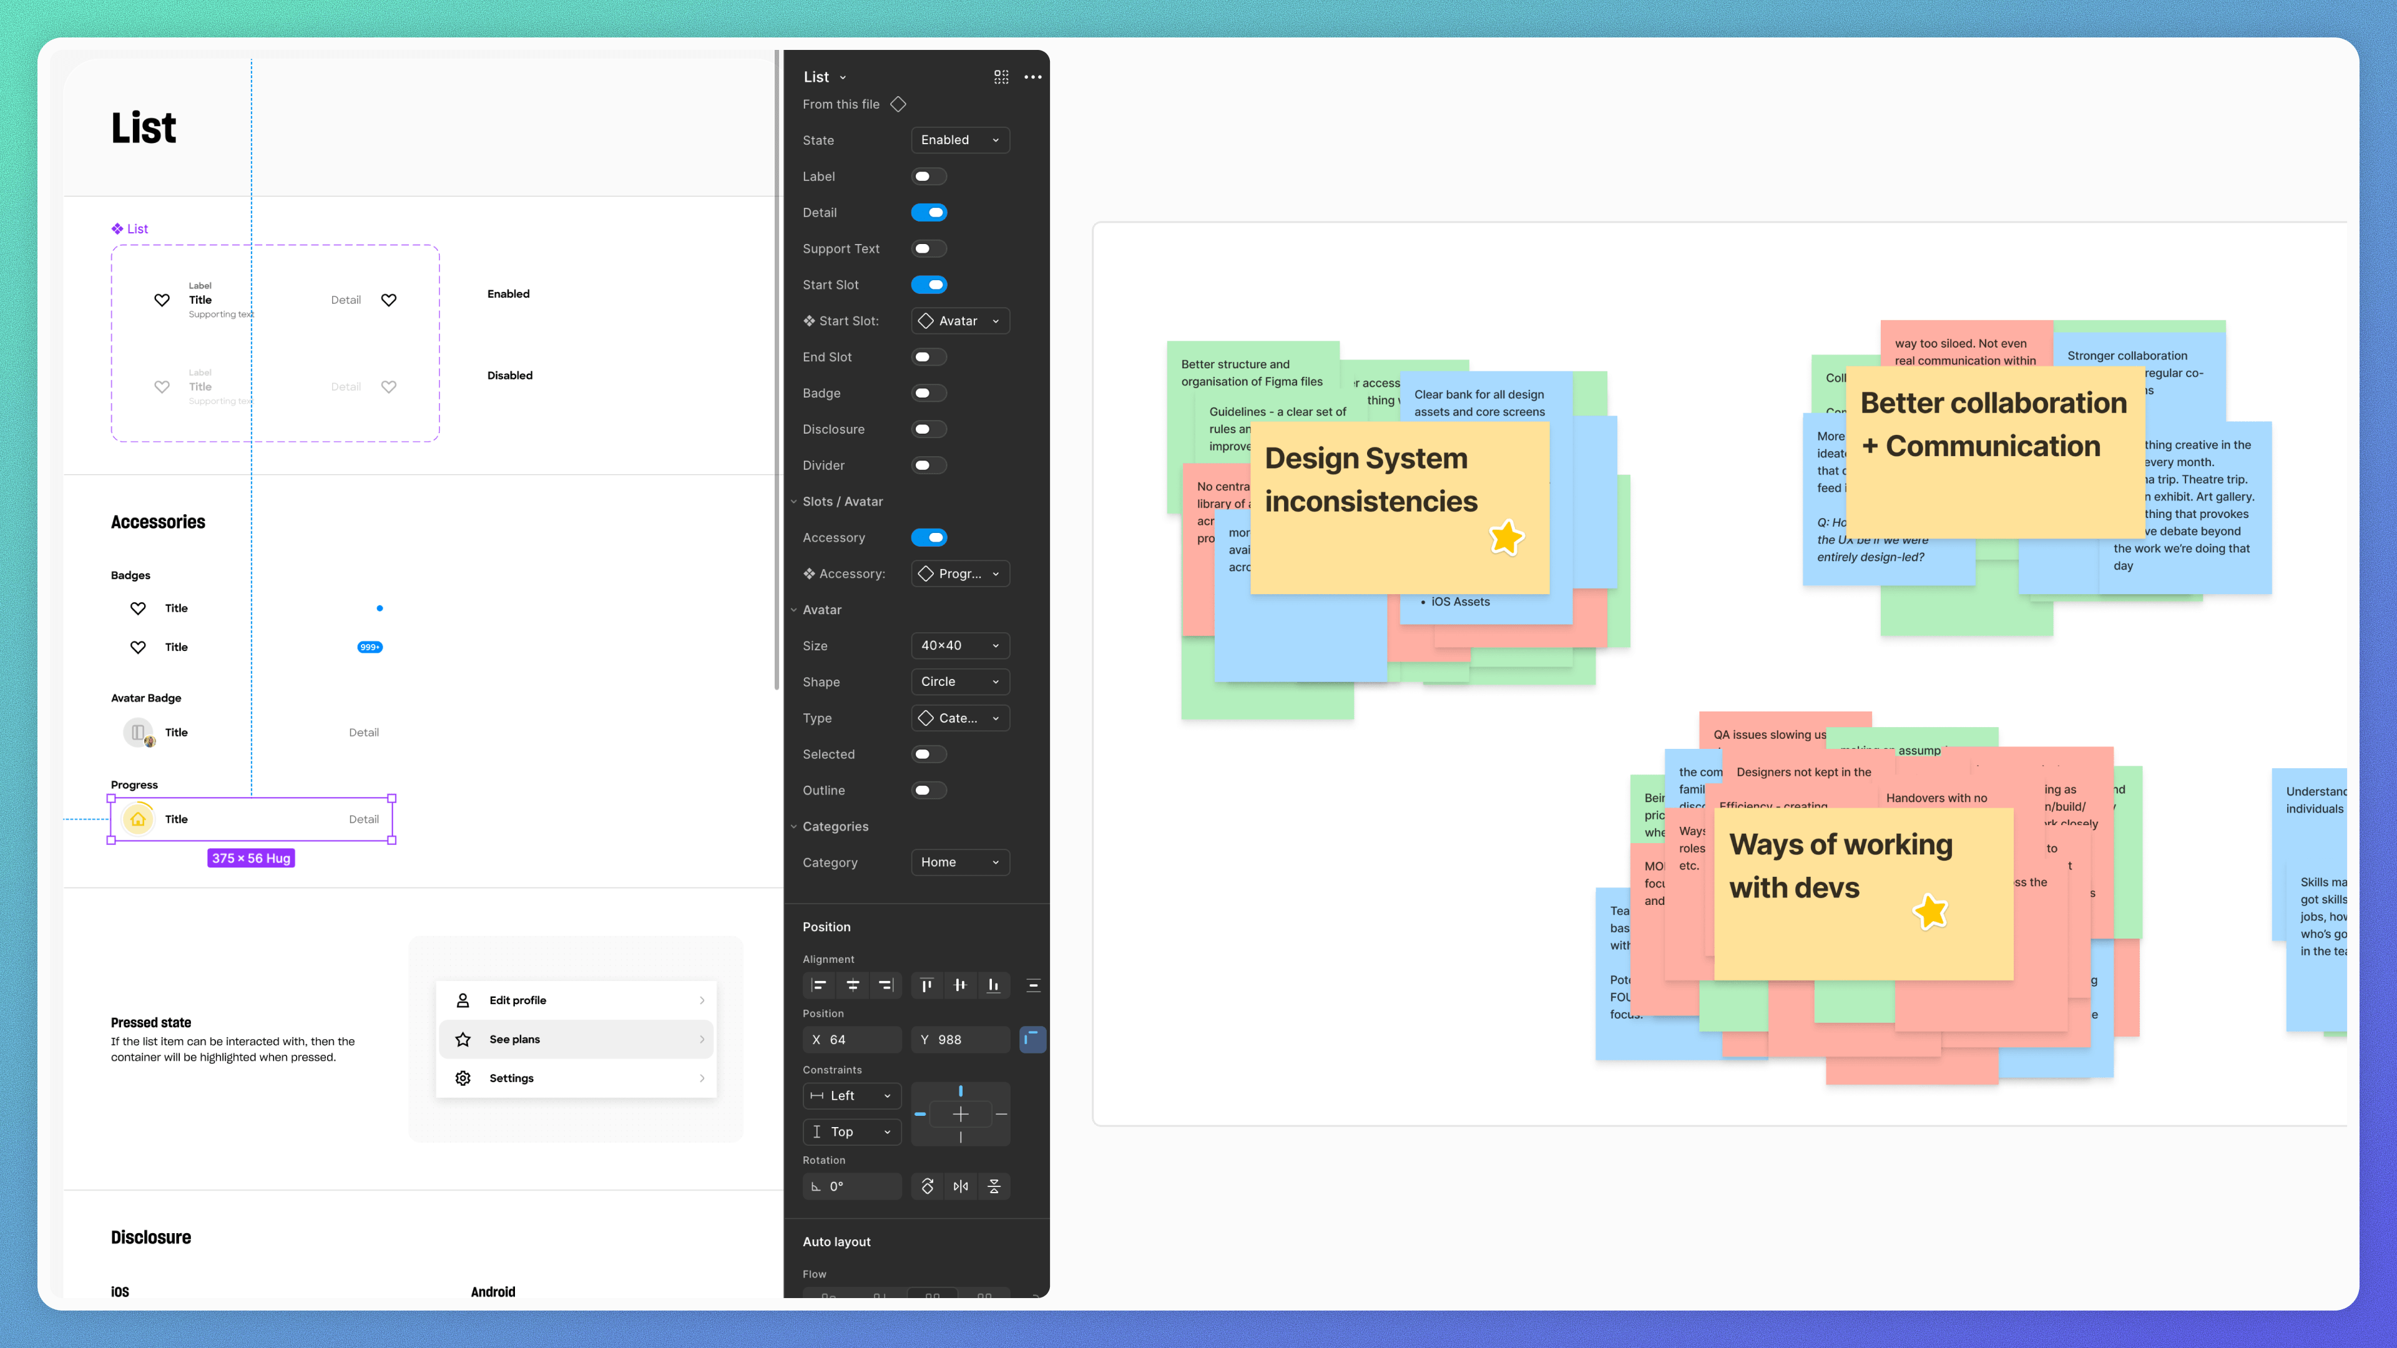This screenshot has height=1348, width=2397.
Task: Select the Design System inconsistencies sticky note
Action: [1399, 508]
